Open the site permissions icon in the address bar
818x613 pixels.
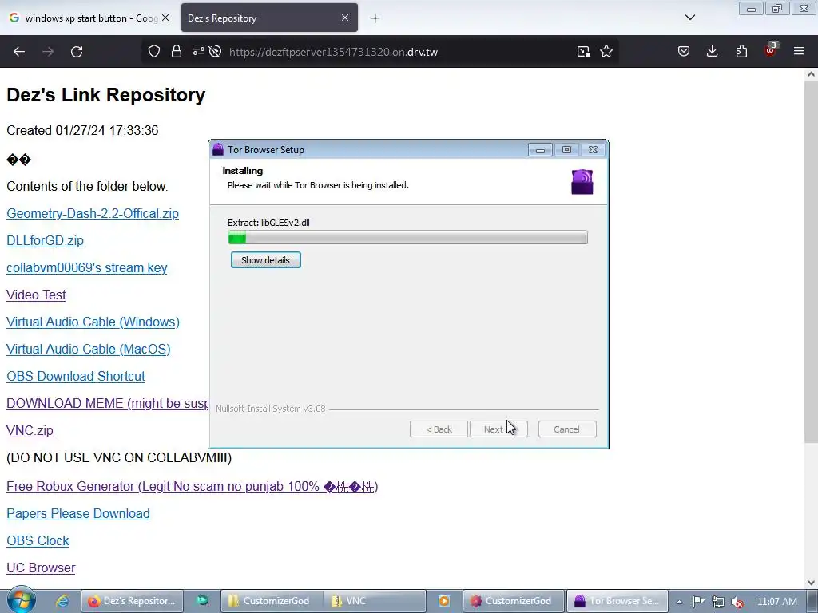click(199, 52)
